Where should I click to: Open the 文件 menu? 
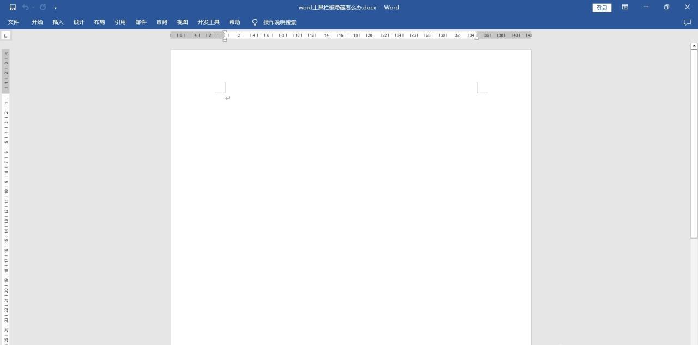point(13,22)
